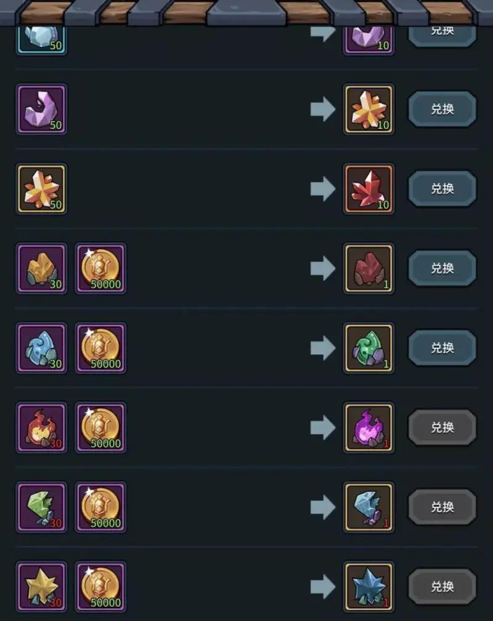
Task: Select the green crystal shard costing 30
Action: point(41,508)
